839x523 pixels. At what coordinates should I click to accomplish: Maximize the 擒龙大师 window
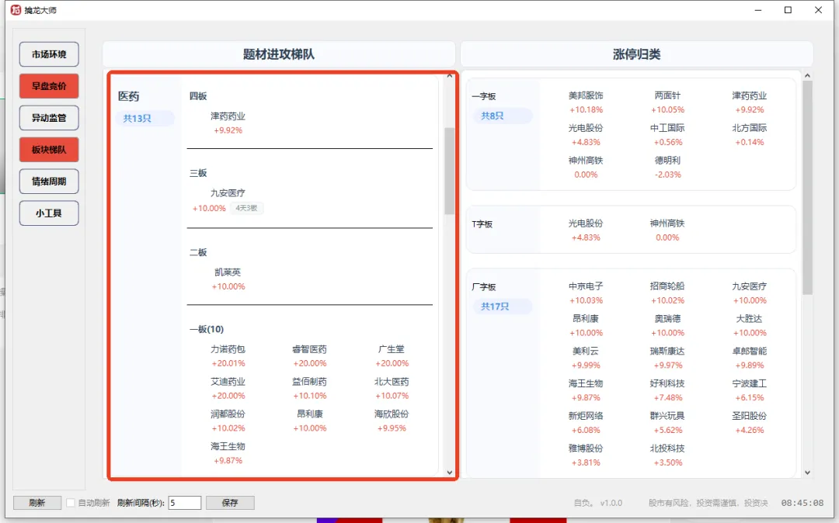(788, 10)
